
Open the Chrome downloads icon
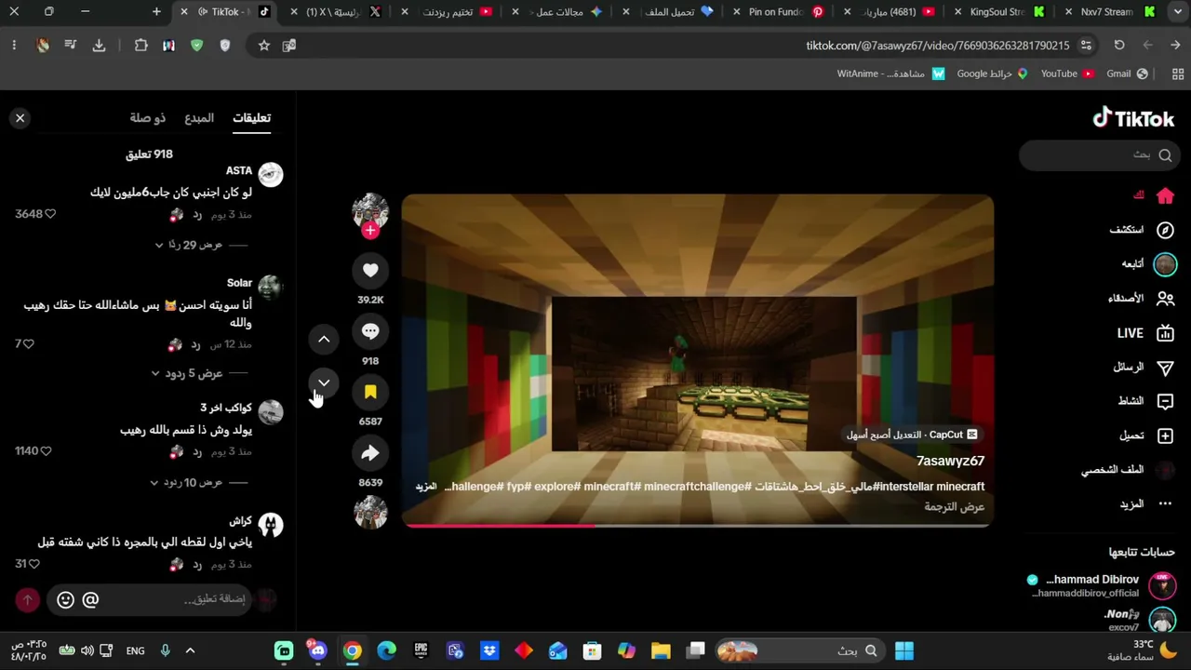pyautogui.click(x=100, y=45)
